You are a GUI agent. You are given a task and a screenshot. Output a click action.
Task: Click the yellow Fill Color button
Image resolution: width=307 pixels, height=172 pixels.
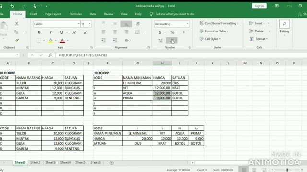click(x=51, y=40)
